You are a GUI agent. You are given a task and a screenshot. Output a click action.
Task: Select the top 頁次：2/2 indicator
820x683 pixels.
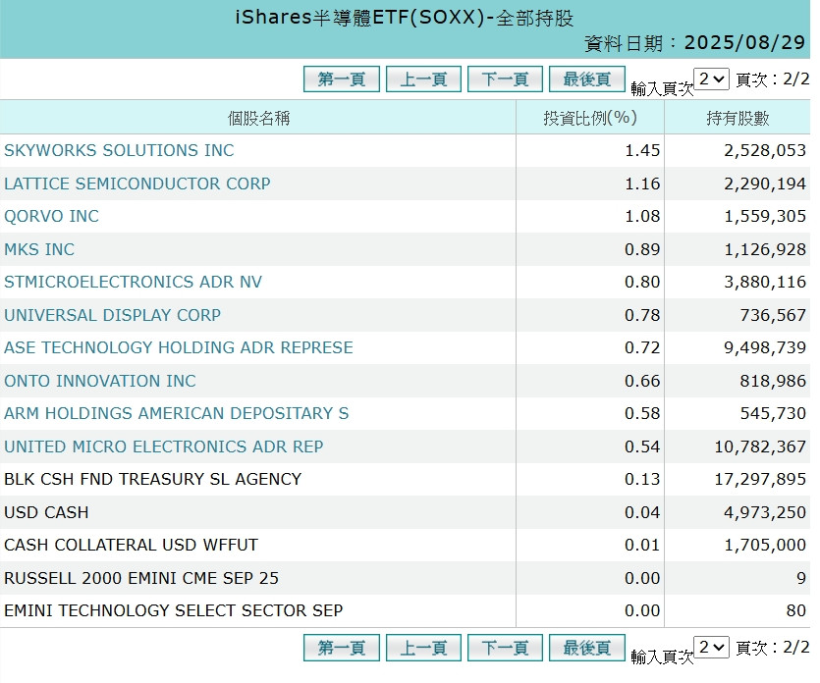click(773, 79)
